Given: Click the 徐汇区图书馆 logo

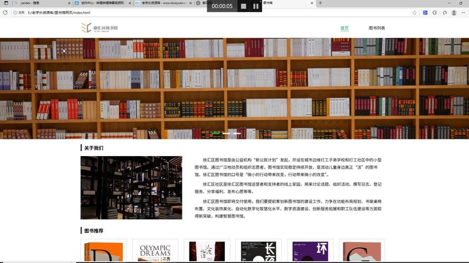Looking at the screenshot, I should (100, 28).
